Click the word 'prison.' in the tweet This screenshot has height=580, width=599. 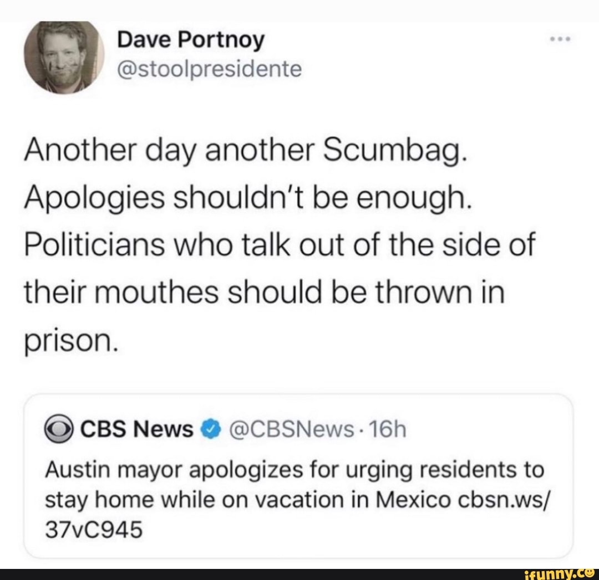coord(70,341)
